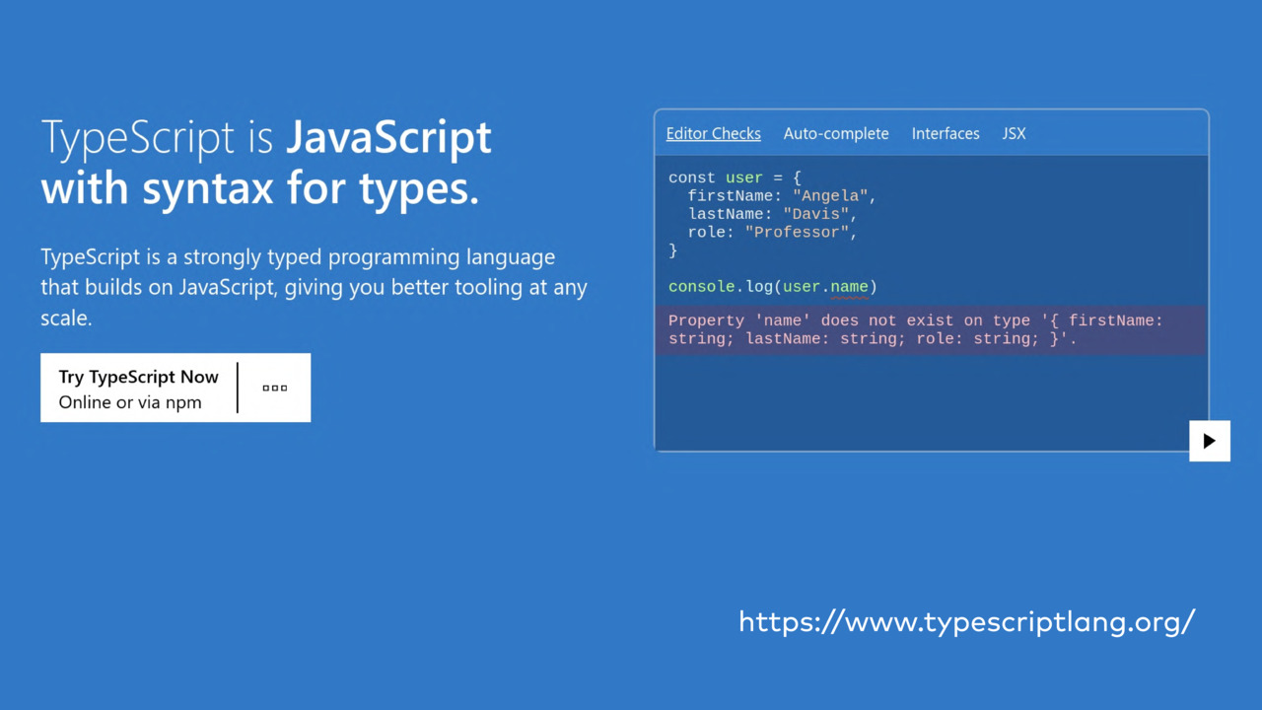Click the lastName property key

click(x=725, y=214)
